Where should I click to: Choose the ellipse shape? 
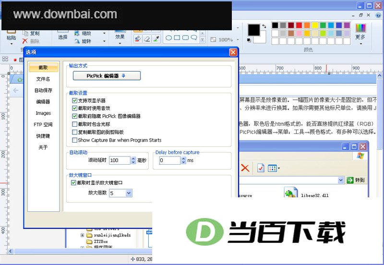click(169, 38)
